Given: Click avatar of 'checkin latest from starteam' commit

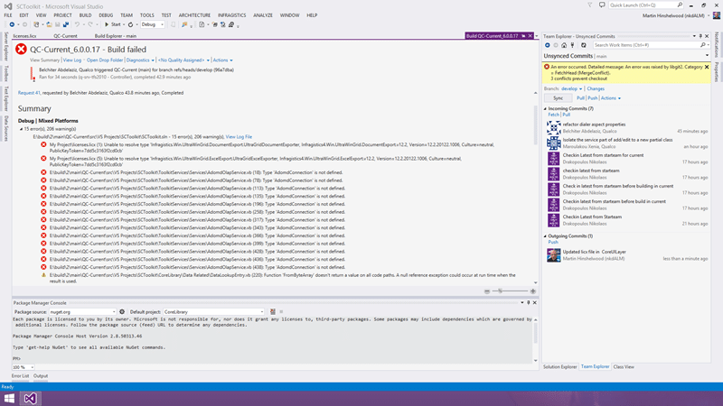Looking at the screenshot, I should coord(553,174).
